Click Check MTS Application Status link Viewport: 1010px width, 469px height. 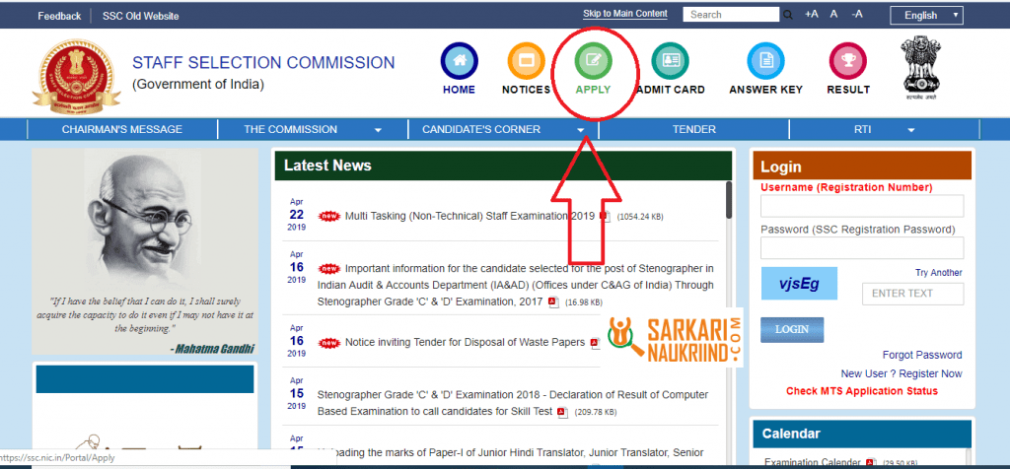point(862,391)
